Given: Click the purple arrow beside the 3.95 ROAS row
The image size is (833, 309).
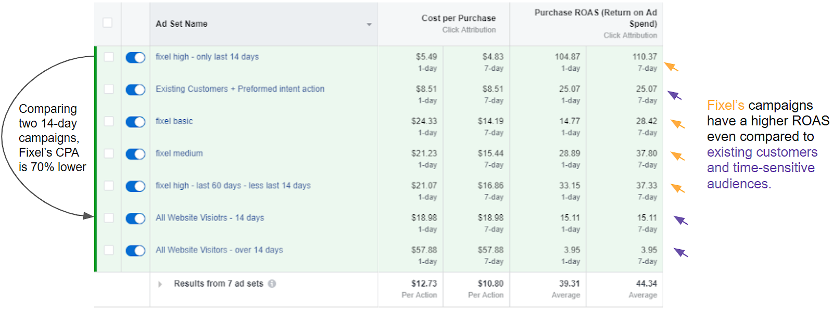Looking at the screenshot, I should (x=680, y=253).
